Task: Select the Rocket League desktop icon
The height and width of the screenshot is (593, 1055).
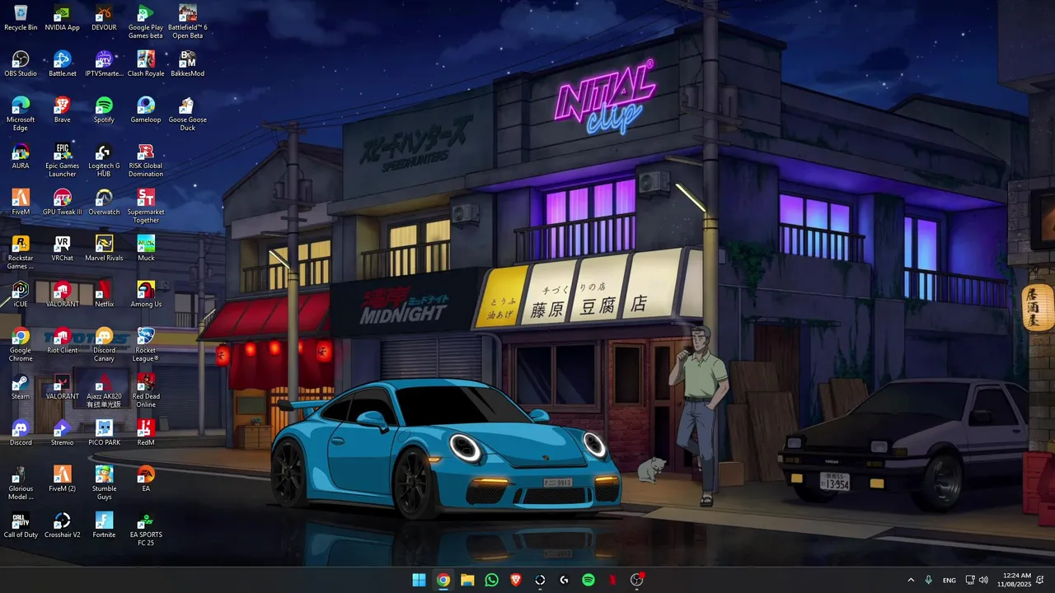Action: pyautogui.click(x=146, y=345)
